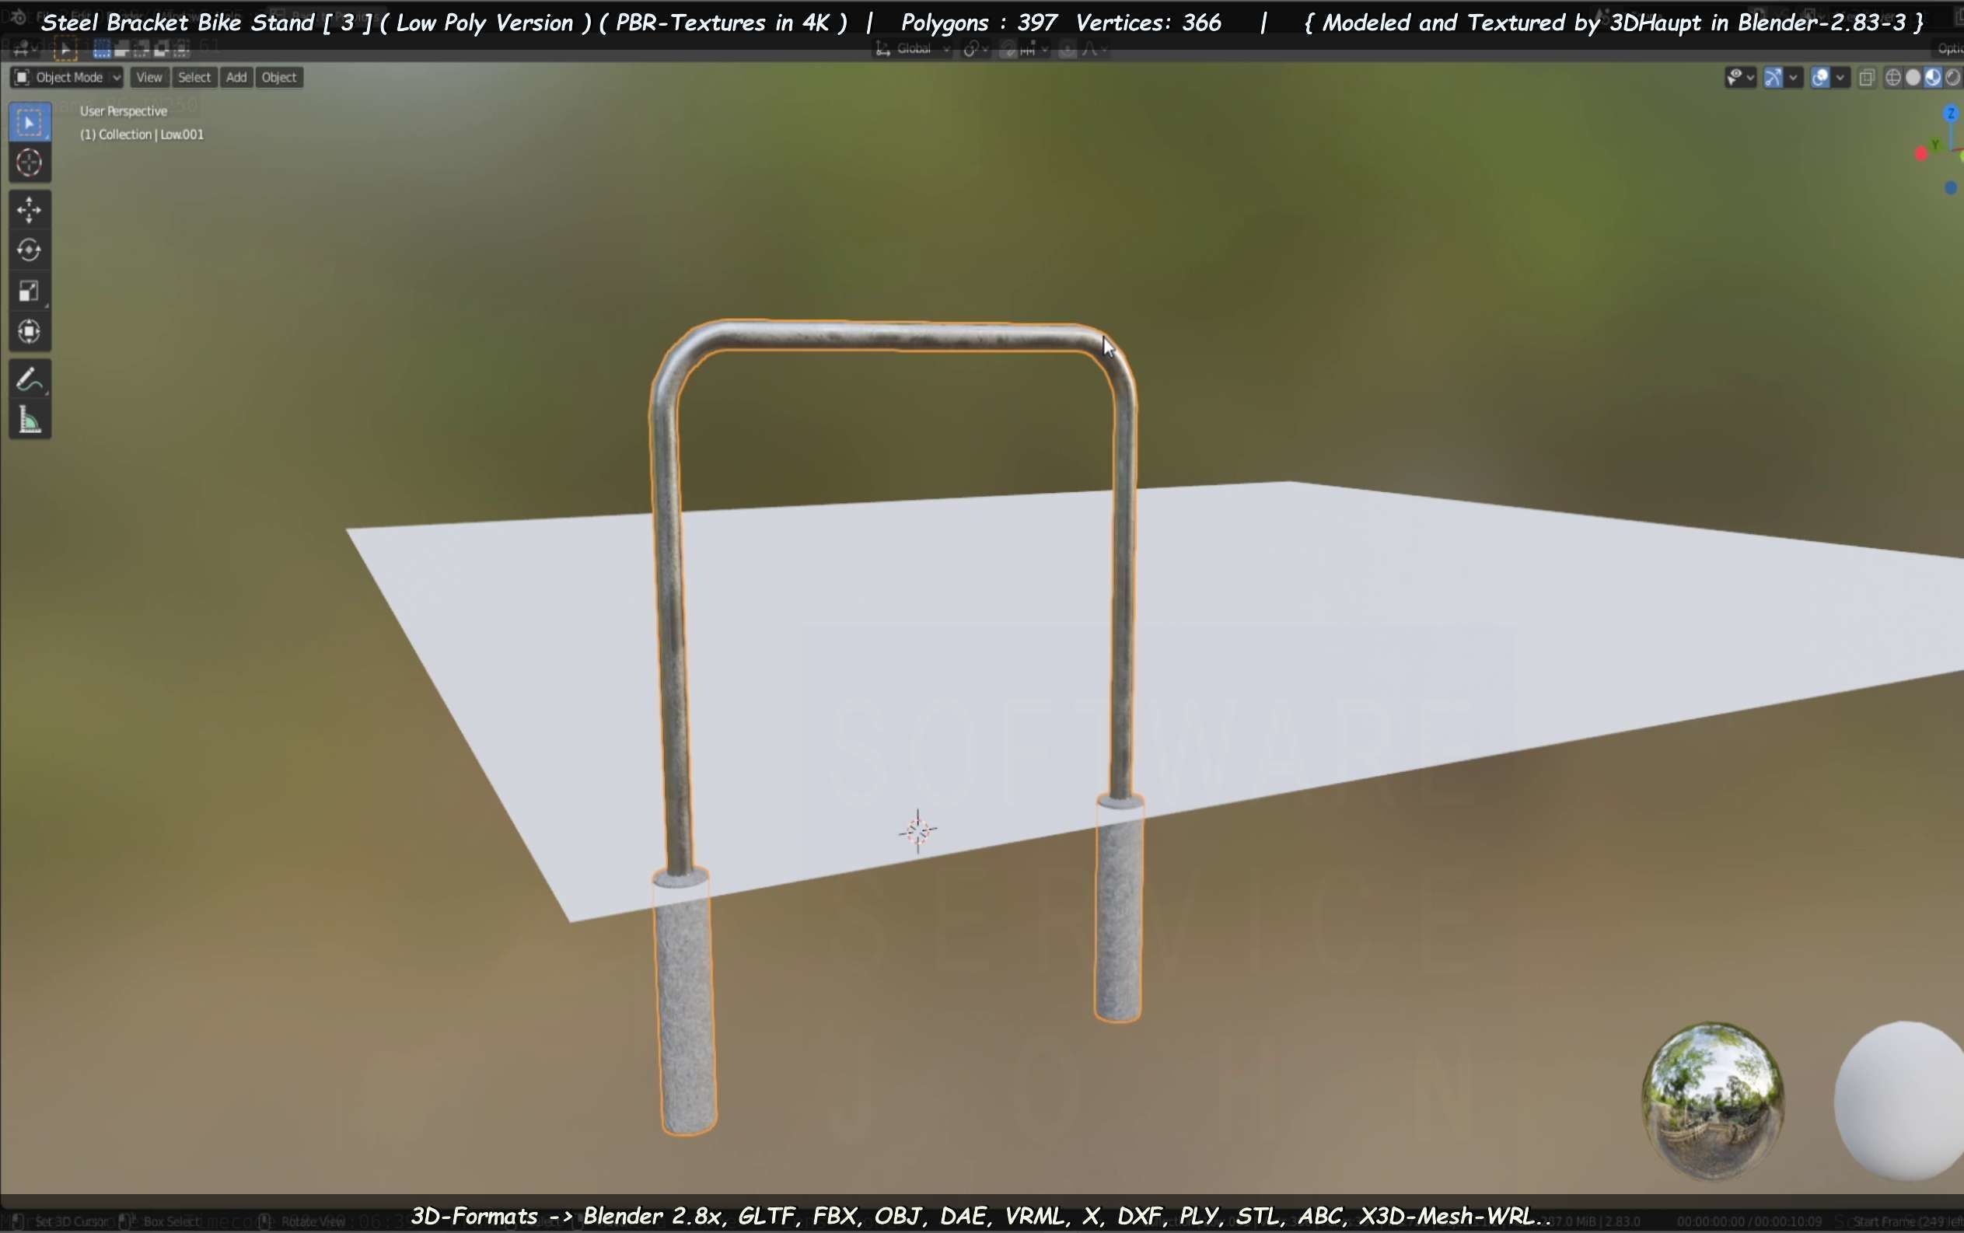Switch to Material Preview shading
The height and width of the screenshot is (1233, 1964).
point(1932,78)
